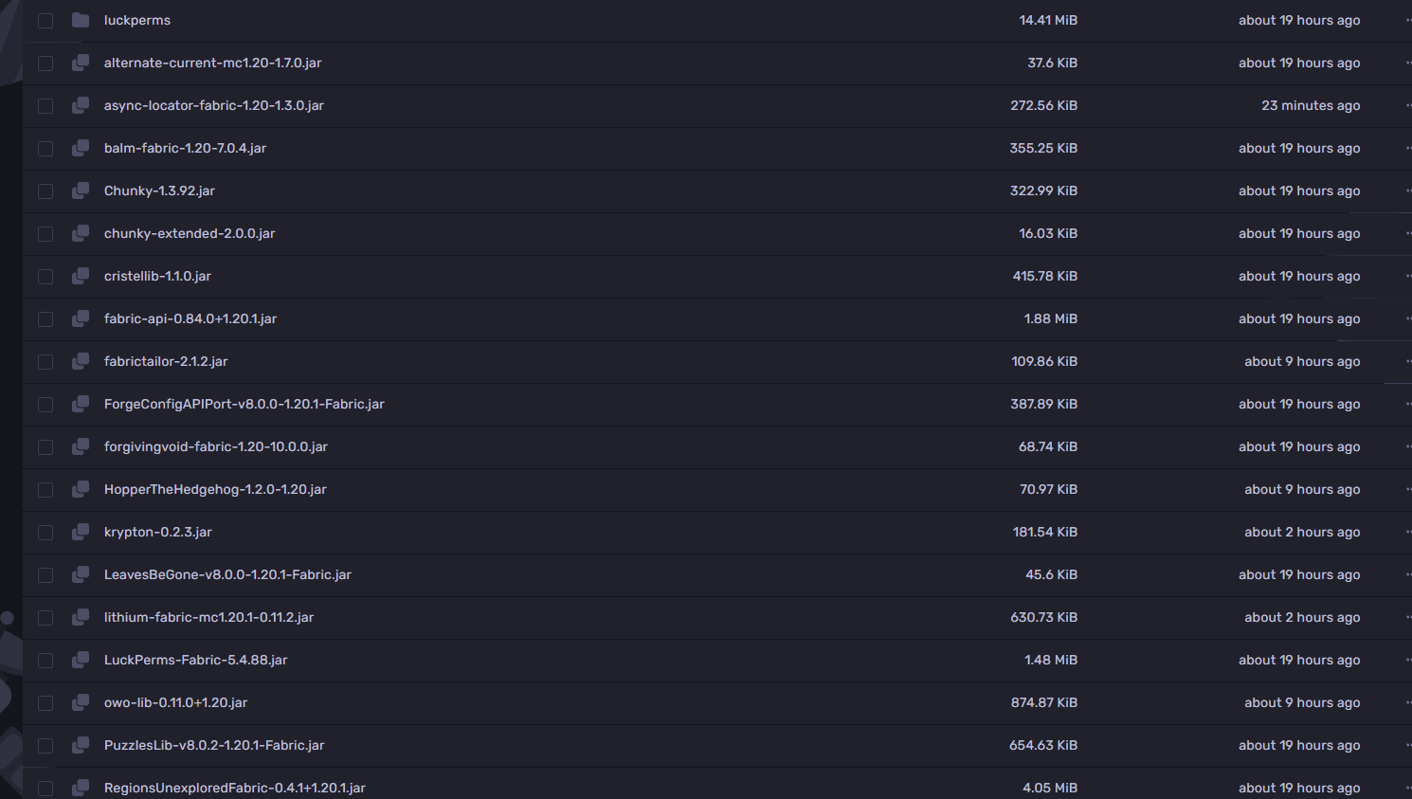This screenshot has width=1412, height=799.
Task: Click the file icon next to Chunky-1.3.92.jar
Action: click(81, 191)
